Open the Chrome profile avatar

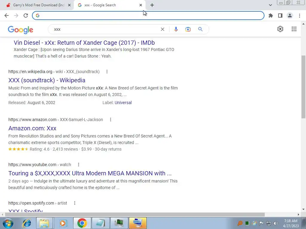(x=290, y=16)
